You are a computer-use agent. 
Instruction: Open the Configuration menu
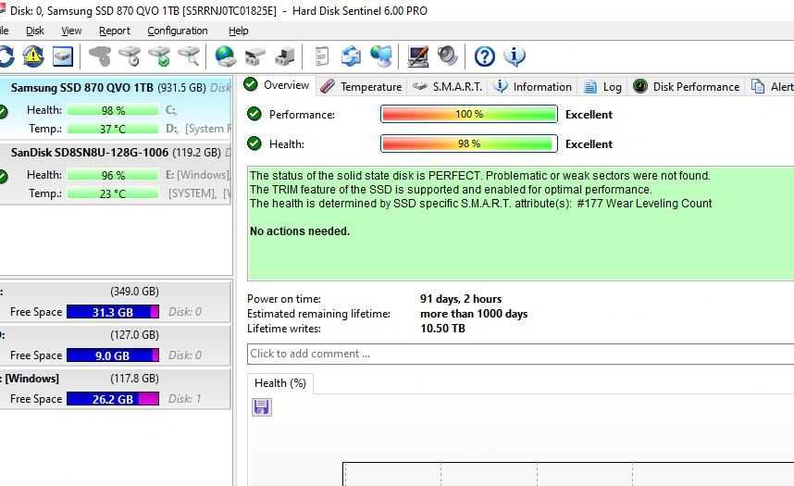[178, 31]
